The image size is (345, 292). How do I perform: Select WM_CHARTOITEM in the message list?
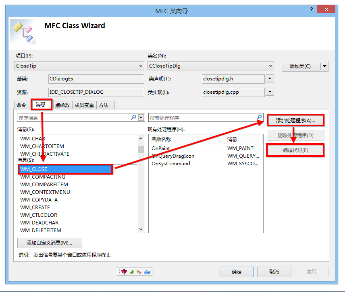[x=77, y=146]
